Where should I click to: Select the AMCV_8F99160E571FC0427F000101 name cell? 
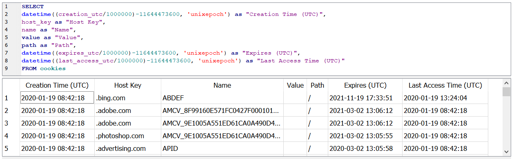222,110
